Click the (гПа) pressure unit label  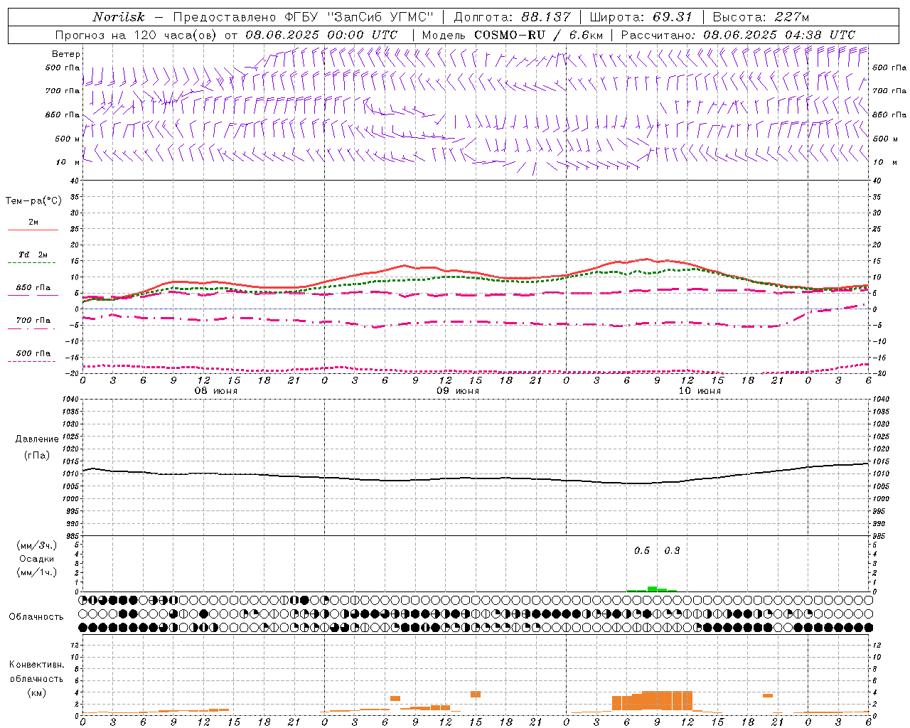[x=37, y=456]
